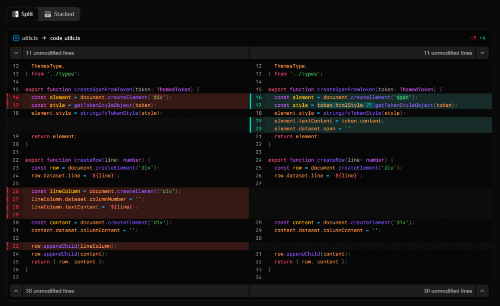Click right-side line number 34
The image size is (500, 306).
click(x=259, y=277)
